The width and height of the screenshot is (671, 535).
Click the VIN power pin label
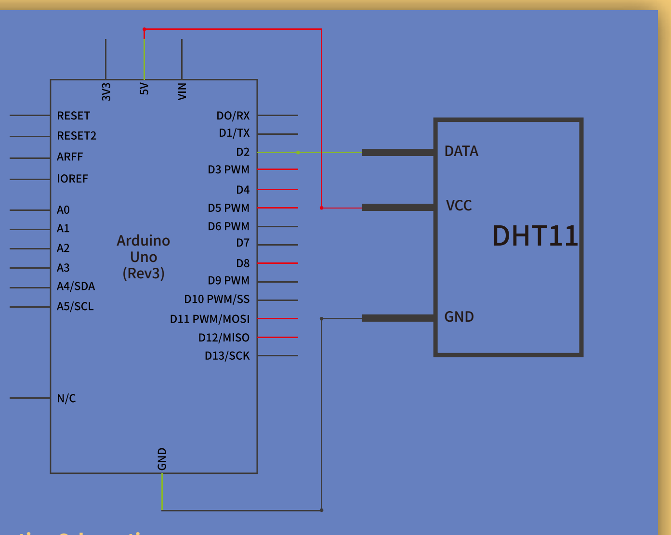click(182, 91)
